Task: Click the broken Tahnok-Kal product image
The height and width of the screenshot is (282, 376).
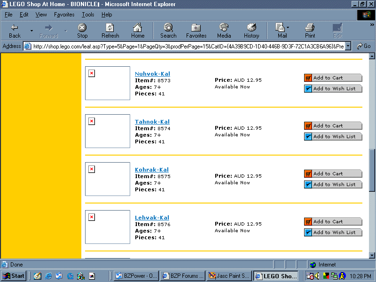Action: (108, 131)
